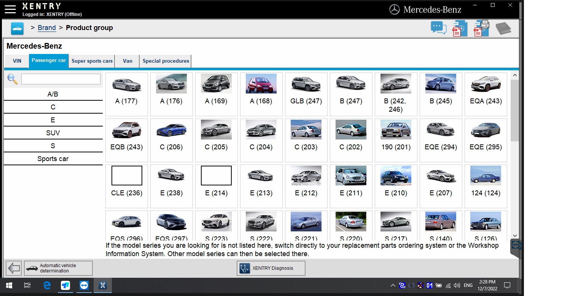Click the ENG language indicator
This screenshot has height=296, width=581.
tap(468, 285)
